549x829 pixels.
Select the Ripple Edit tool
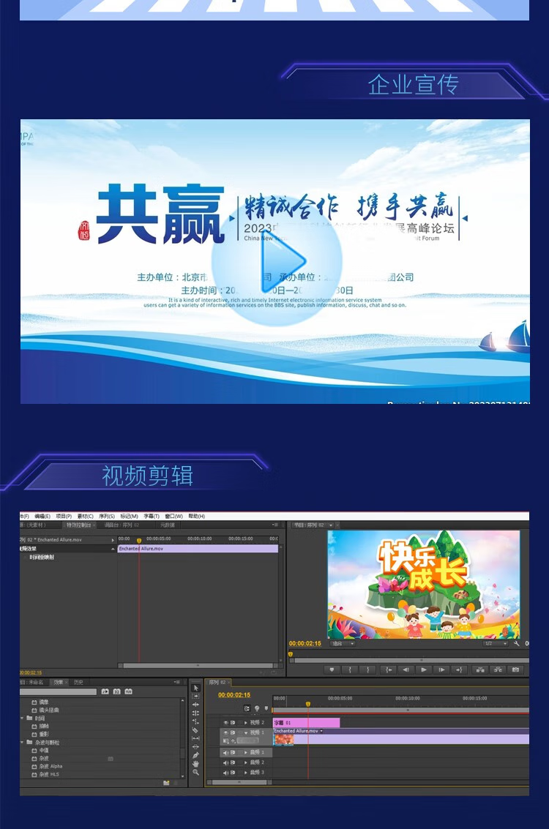(x=195, y=704)
